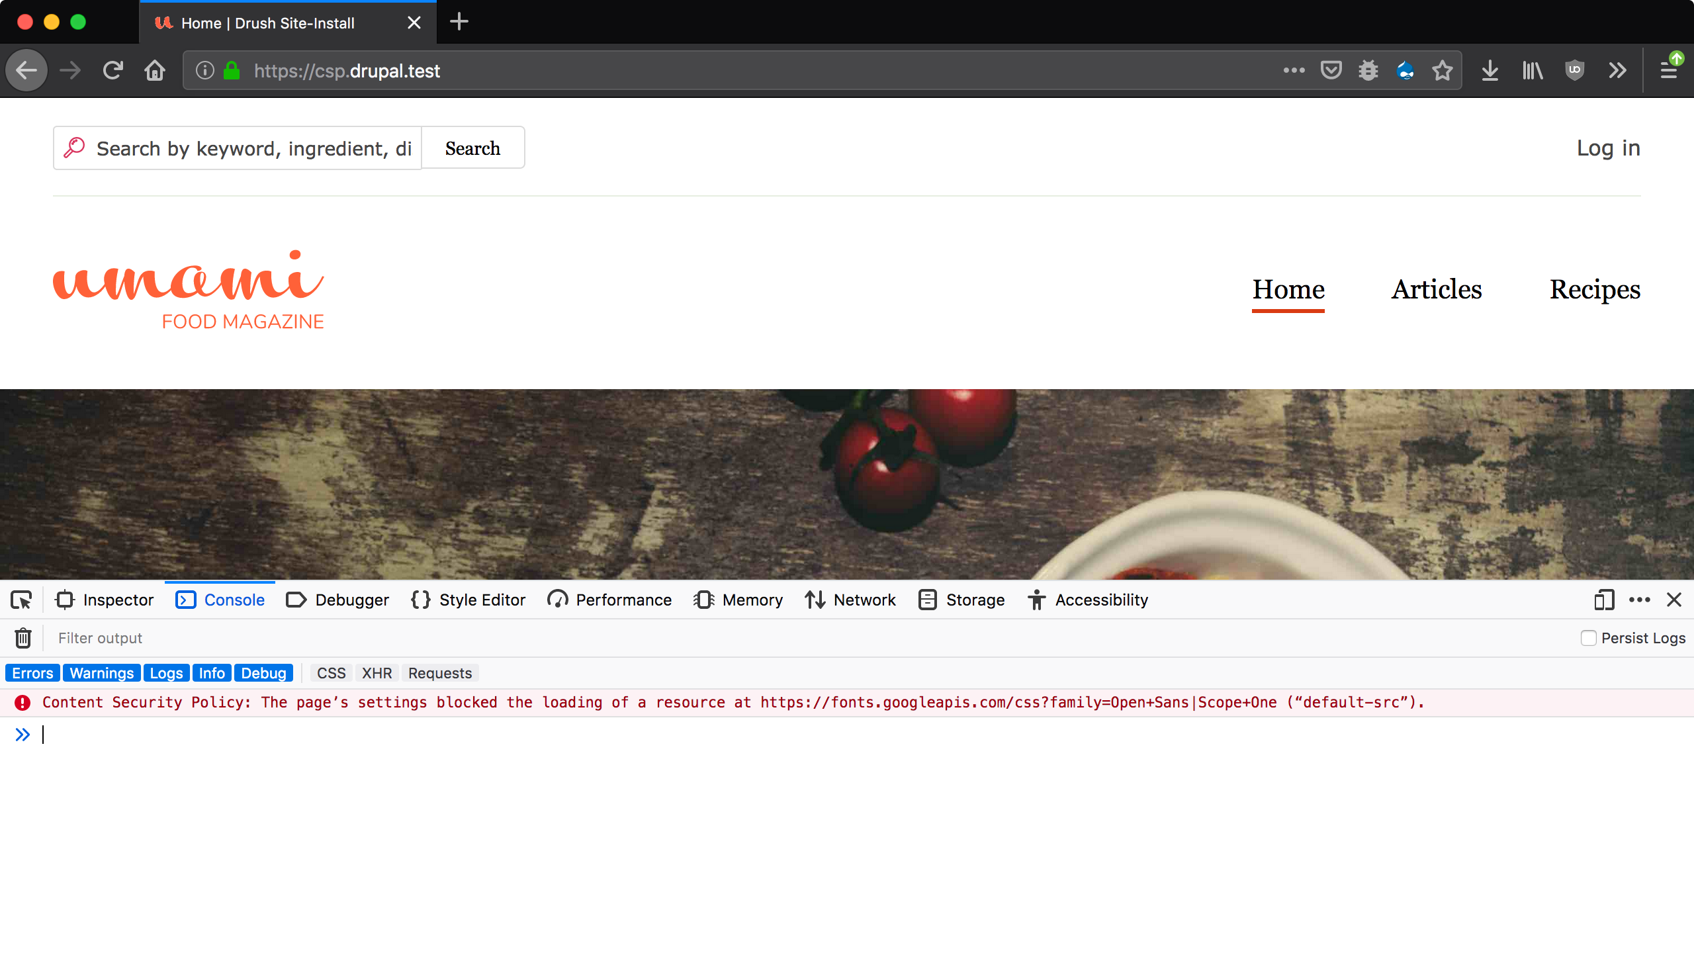This screenshot has height=953, width=1694.
Task: Reload the current page
Action: pos(112,70)
